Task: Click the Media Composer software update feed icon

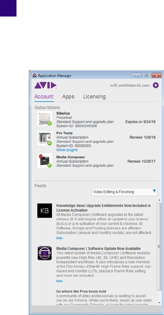Action: tap(45, 253)
